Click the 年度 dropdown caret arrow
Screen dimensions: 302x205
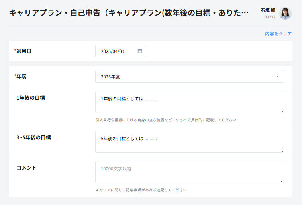click(x=277, y=76)
